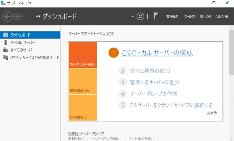Click the 役割の数: 1 text
The image size is (234, 141).
(76, 139)
